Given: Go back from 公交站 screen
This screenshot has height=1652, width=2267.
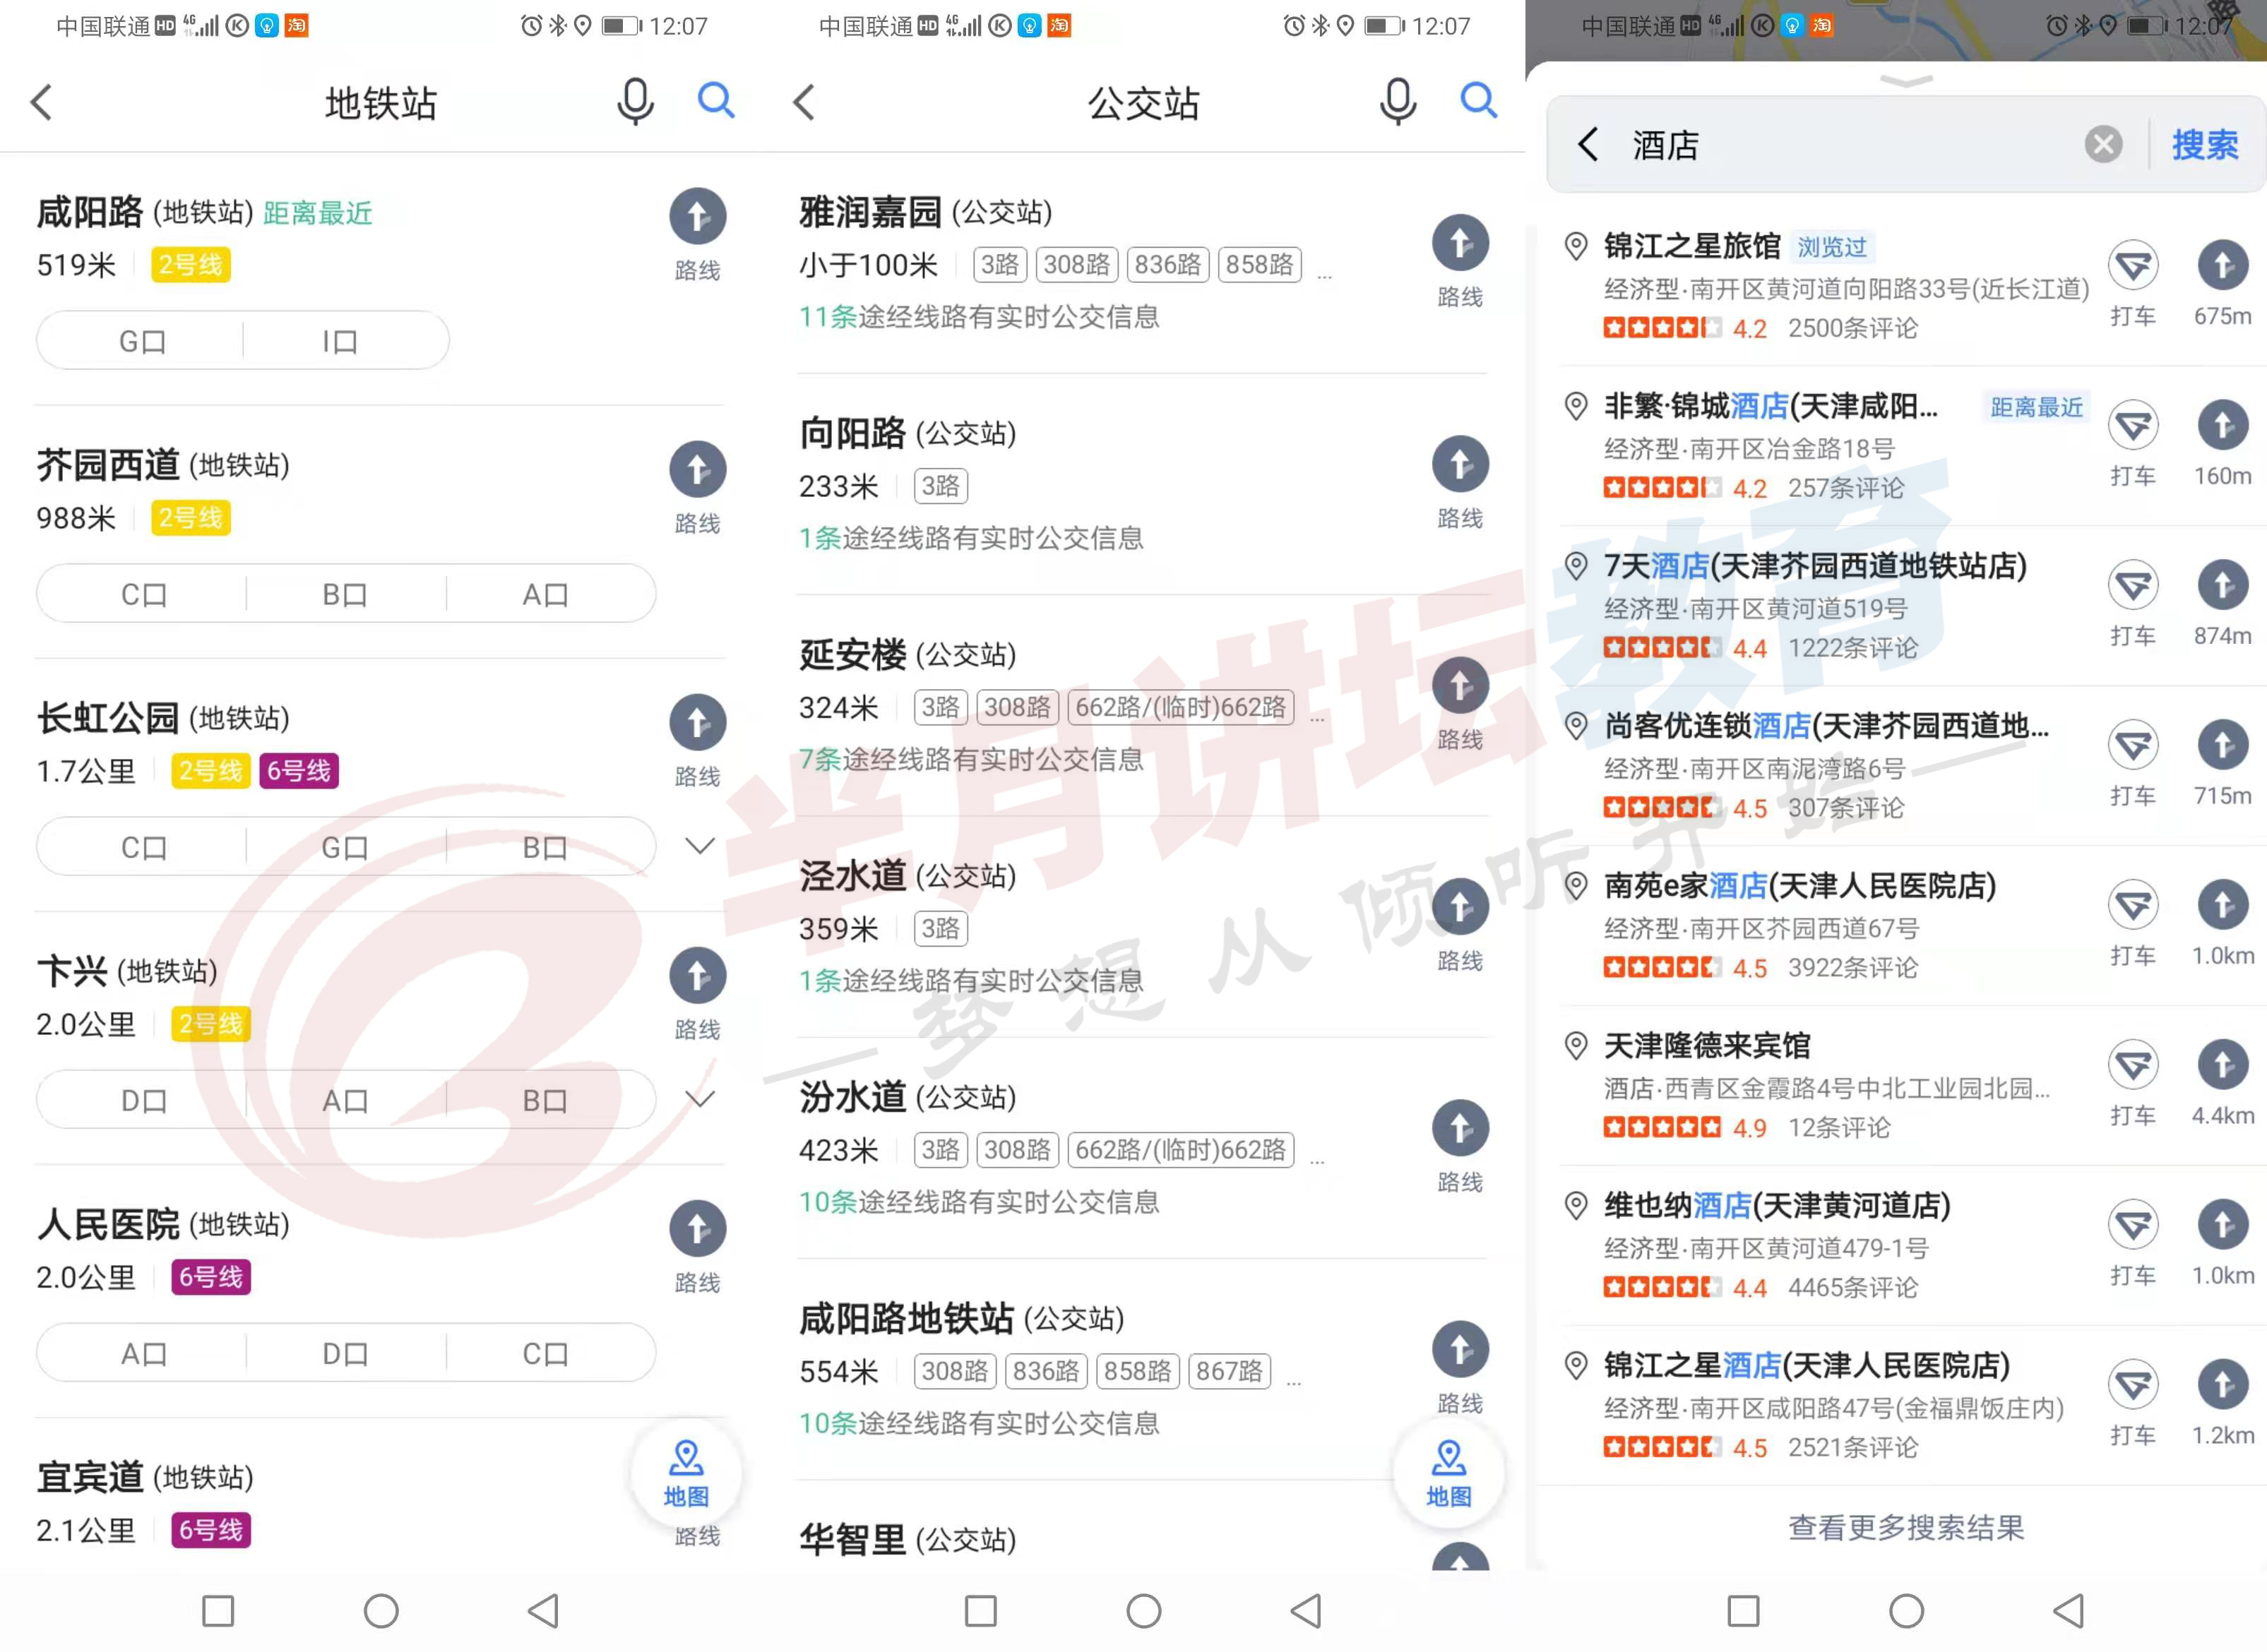Looking at the screenshot, I should [x=805, y=101].
